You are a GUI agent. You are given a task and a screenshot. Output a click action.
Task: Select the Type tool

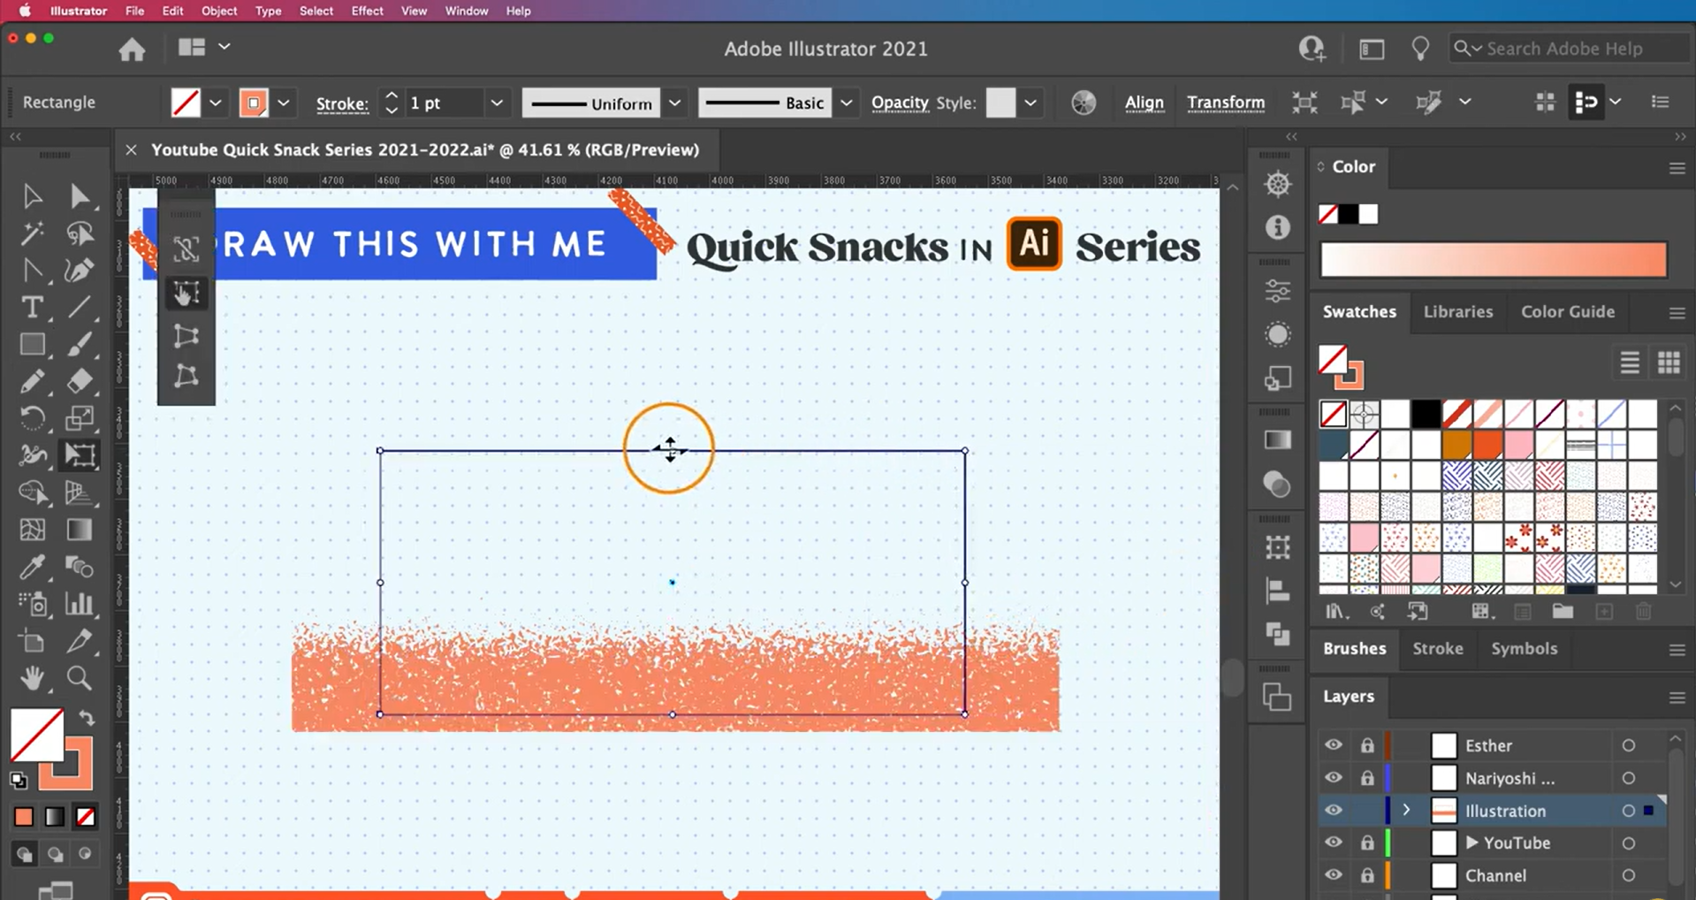point(33,308)
